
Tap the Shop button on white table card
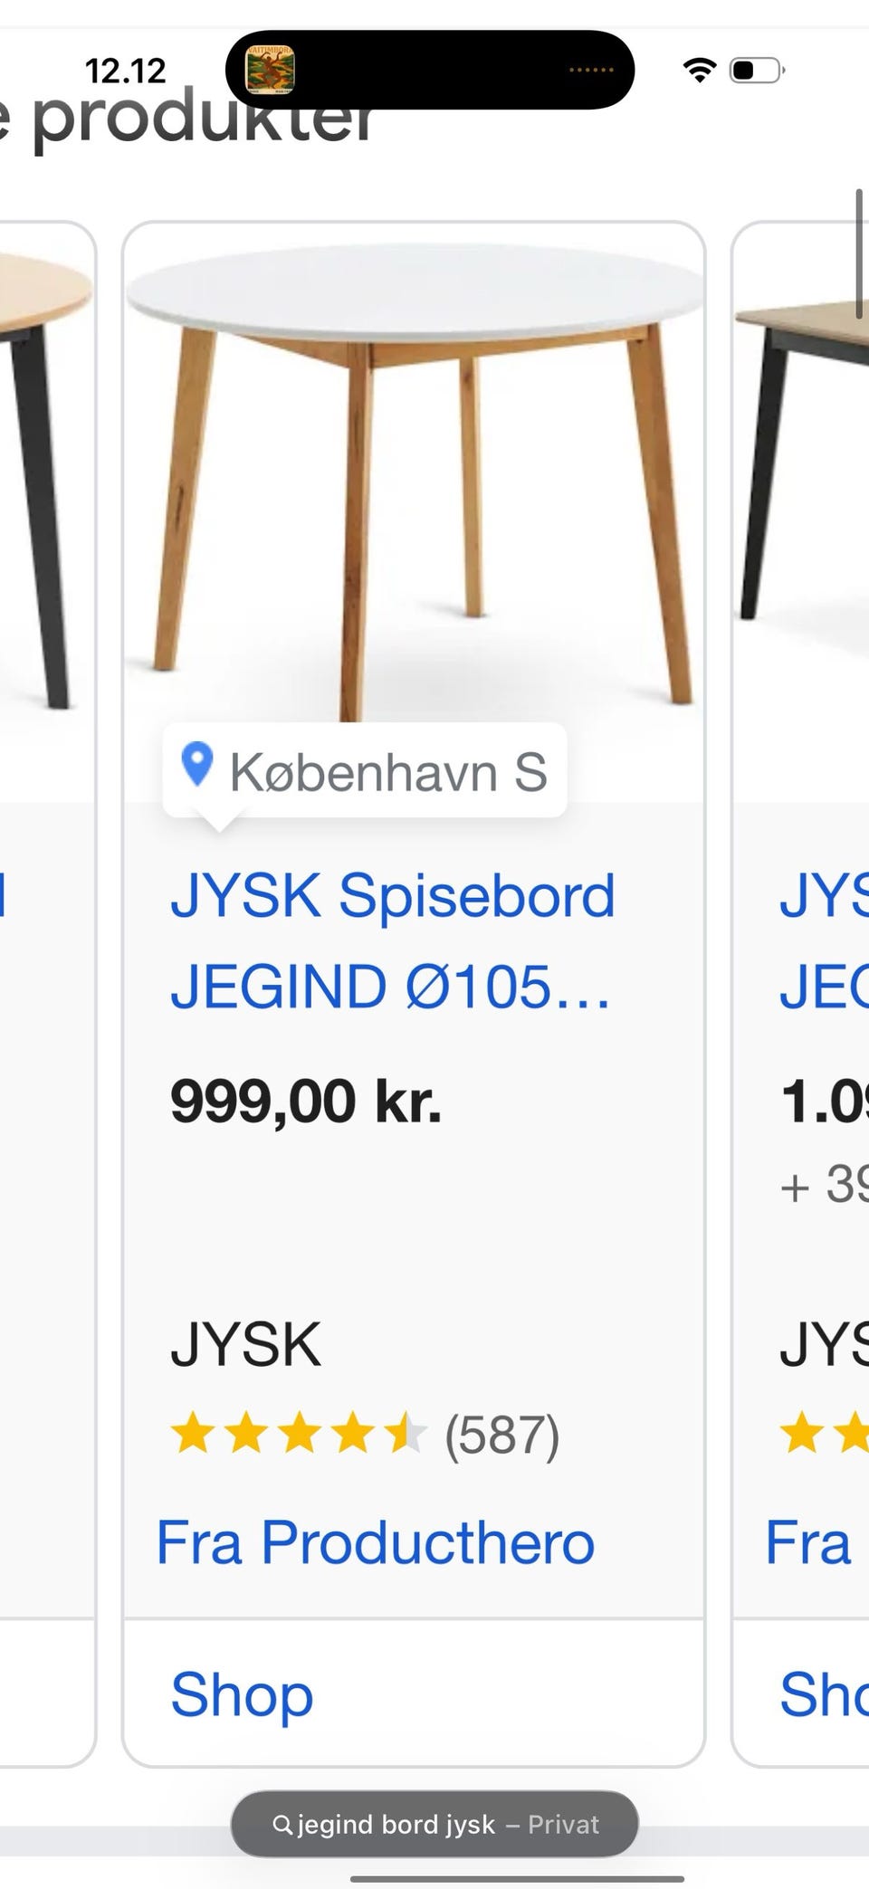(x=242, y=1694)
